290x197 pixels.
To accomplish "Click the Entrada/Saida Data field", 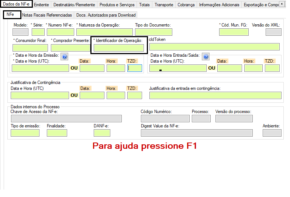I will (x=229, y=68).
